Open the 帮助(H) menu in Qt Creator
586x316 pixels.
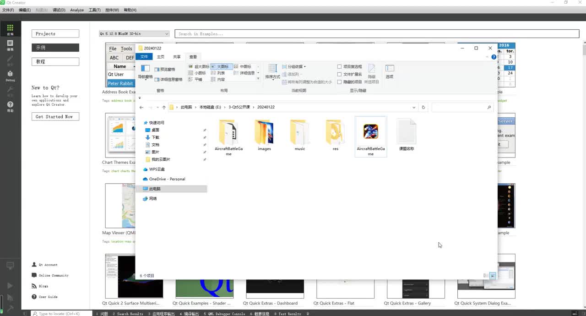click(130, 10)
